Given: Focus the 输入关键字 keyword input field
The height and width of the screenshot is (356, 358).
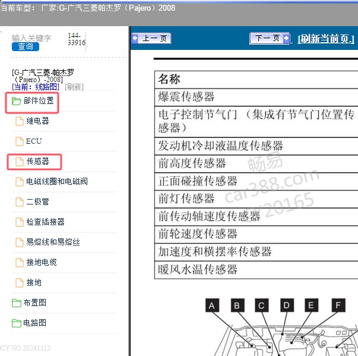Looking at the screenshot, I should 31,38.
